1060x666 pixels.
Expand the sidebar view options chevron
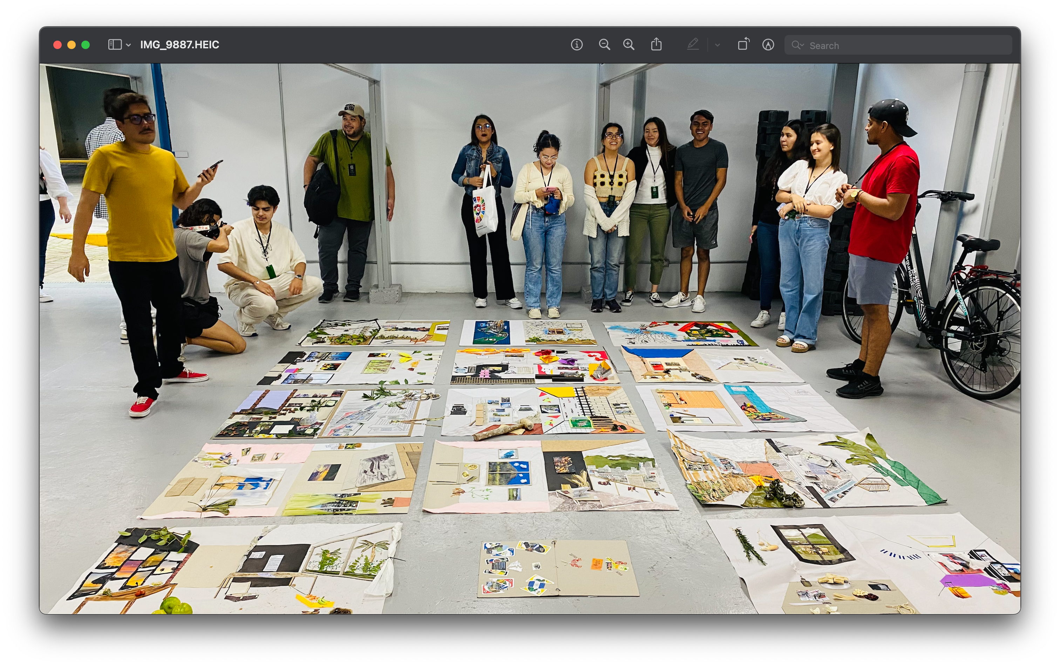pyautogui.click(x=129, y=45)
